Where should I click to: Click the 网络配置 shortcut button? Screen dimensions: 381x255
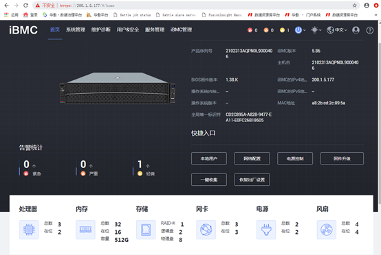coord(252,158)
